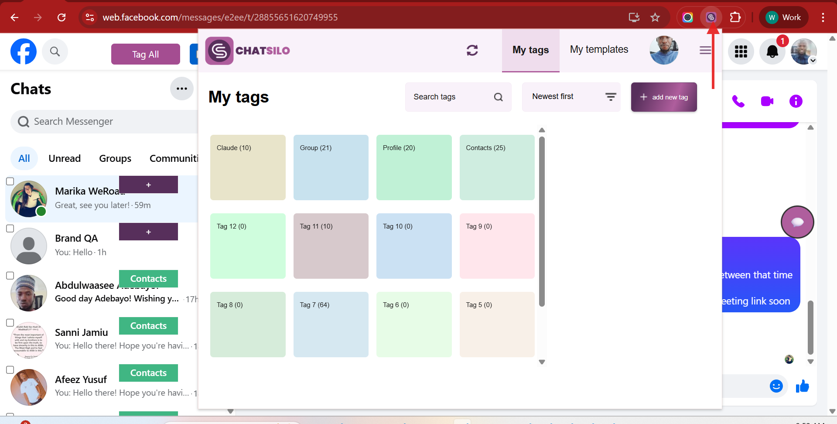This screenshot has height=424, width=837.
Task: Tick the checkbox for Marika WeRoad chat
Action: click(10, 181)
